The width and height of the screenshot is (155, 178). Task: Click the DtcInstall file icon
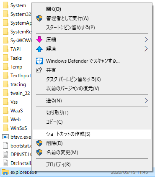click(5, 163)
